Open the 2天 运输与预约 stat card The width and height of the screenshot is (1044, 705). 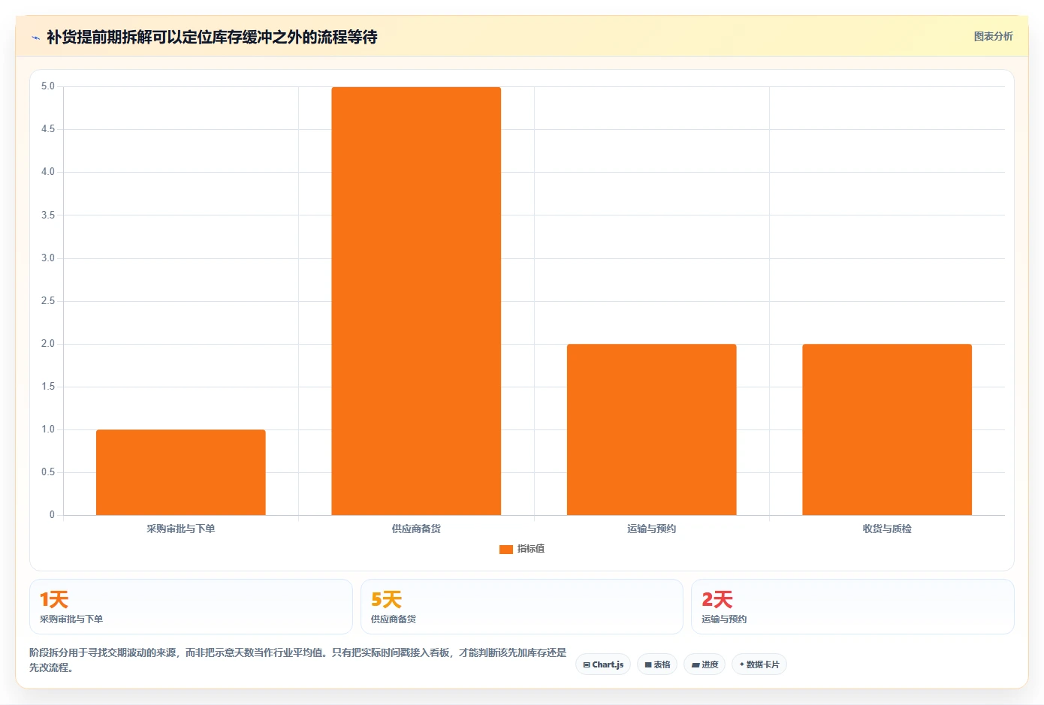pyautogui.click(x=852, y=607)
